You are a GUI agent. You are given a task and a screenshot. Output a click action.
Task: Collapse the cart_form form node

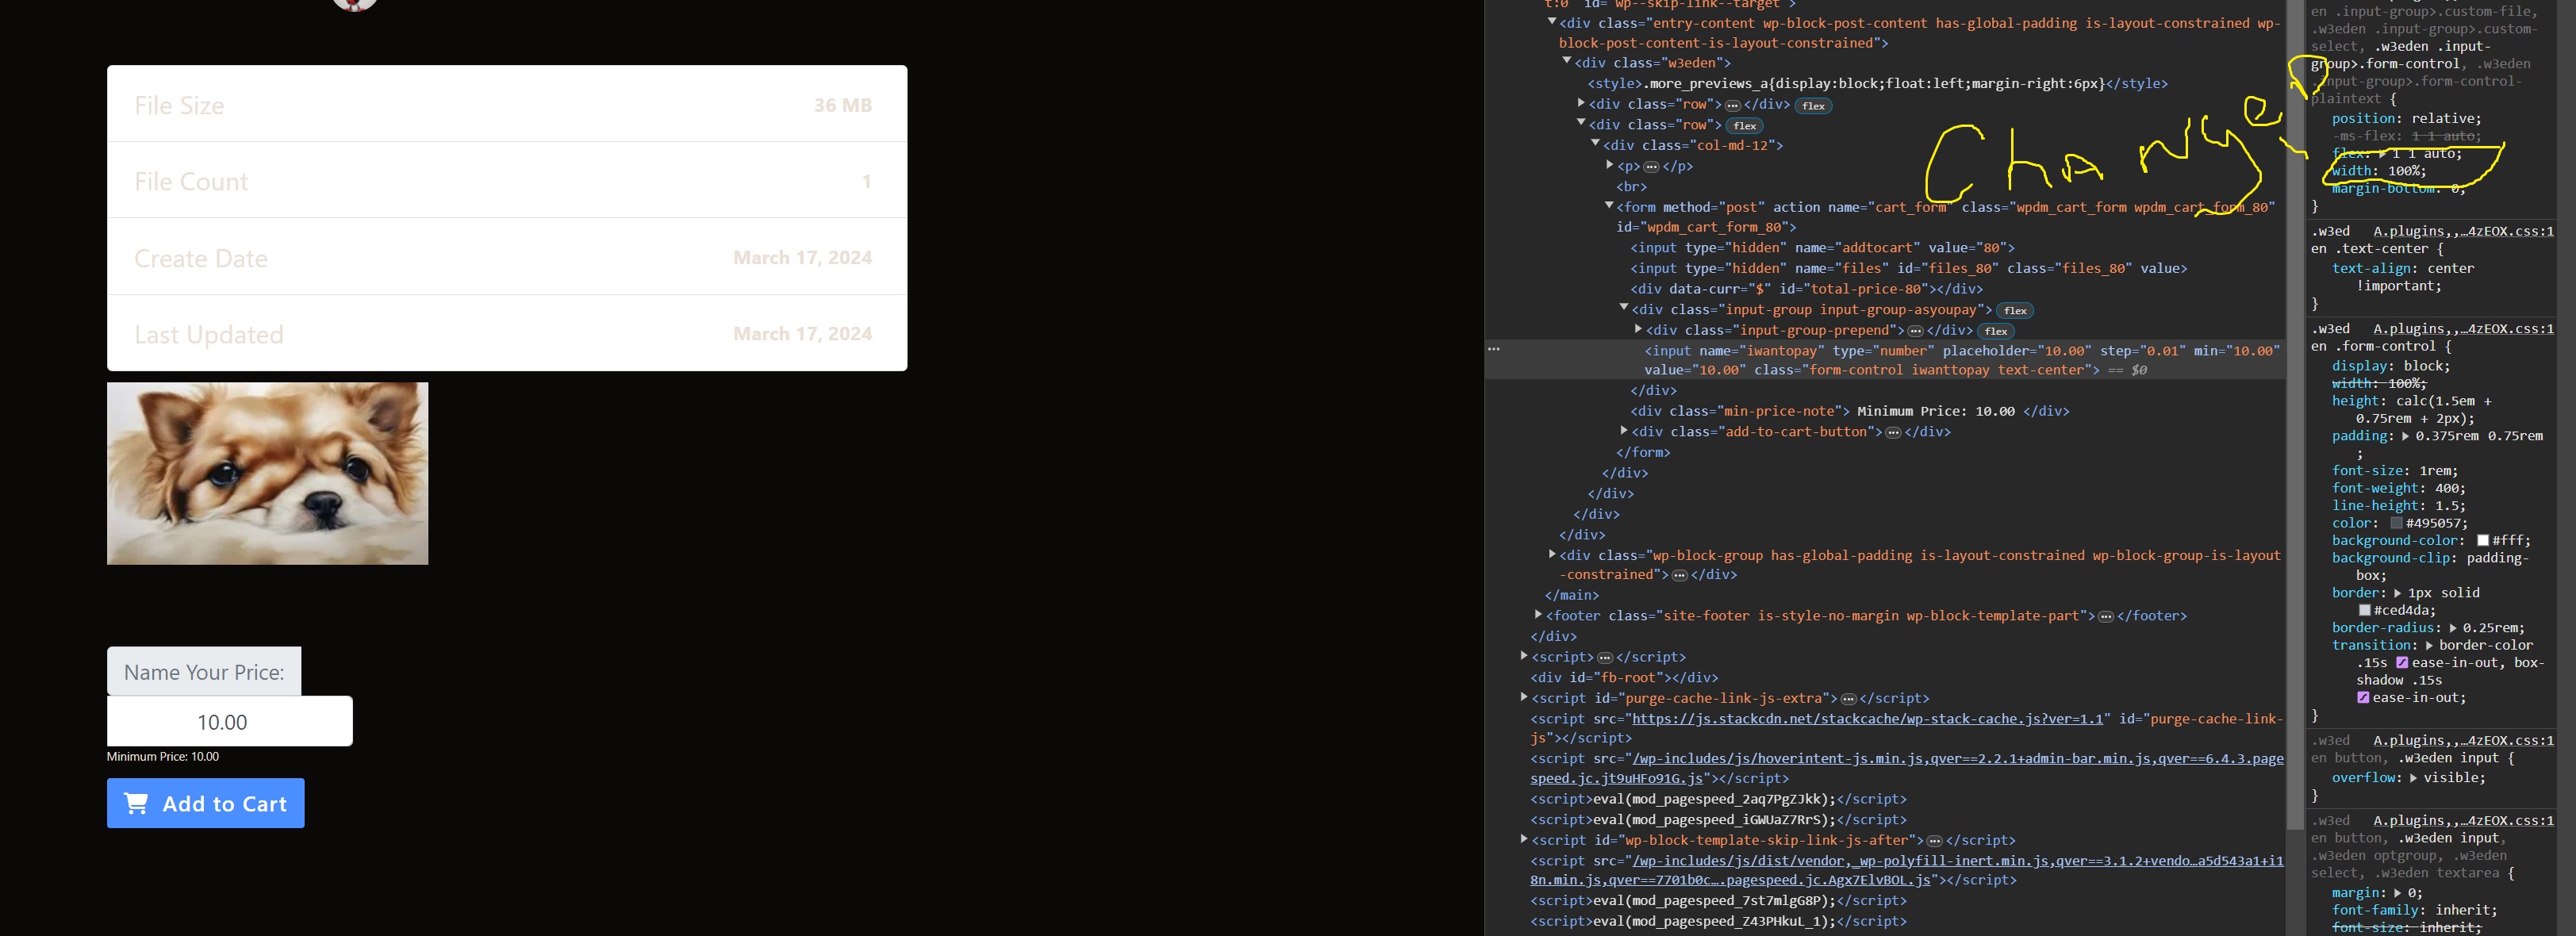1609,205
